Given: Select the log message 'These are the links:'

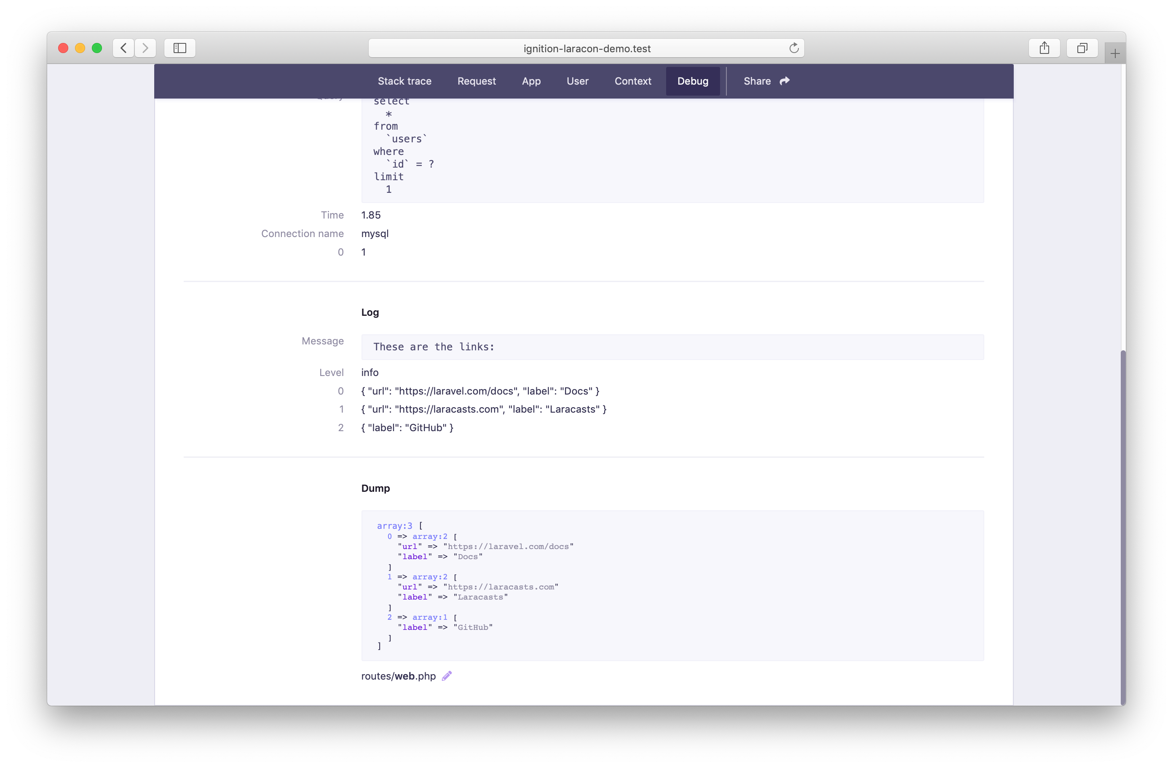Looking at the screenshot, I should pos(434,347).
